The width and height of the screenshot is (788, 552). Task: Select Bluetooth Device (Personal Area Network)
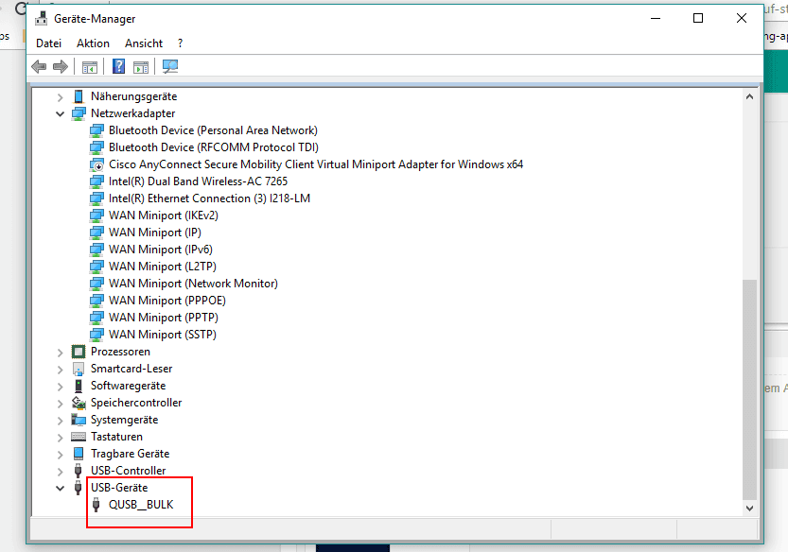213,130
